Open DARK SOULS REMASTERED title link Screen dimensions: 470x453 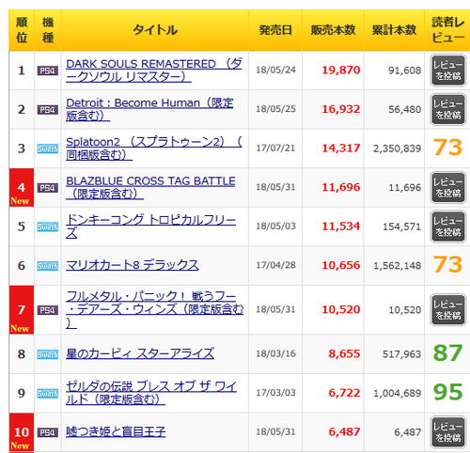coord(154,70)
